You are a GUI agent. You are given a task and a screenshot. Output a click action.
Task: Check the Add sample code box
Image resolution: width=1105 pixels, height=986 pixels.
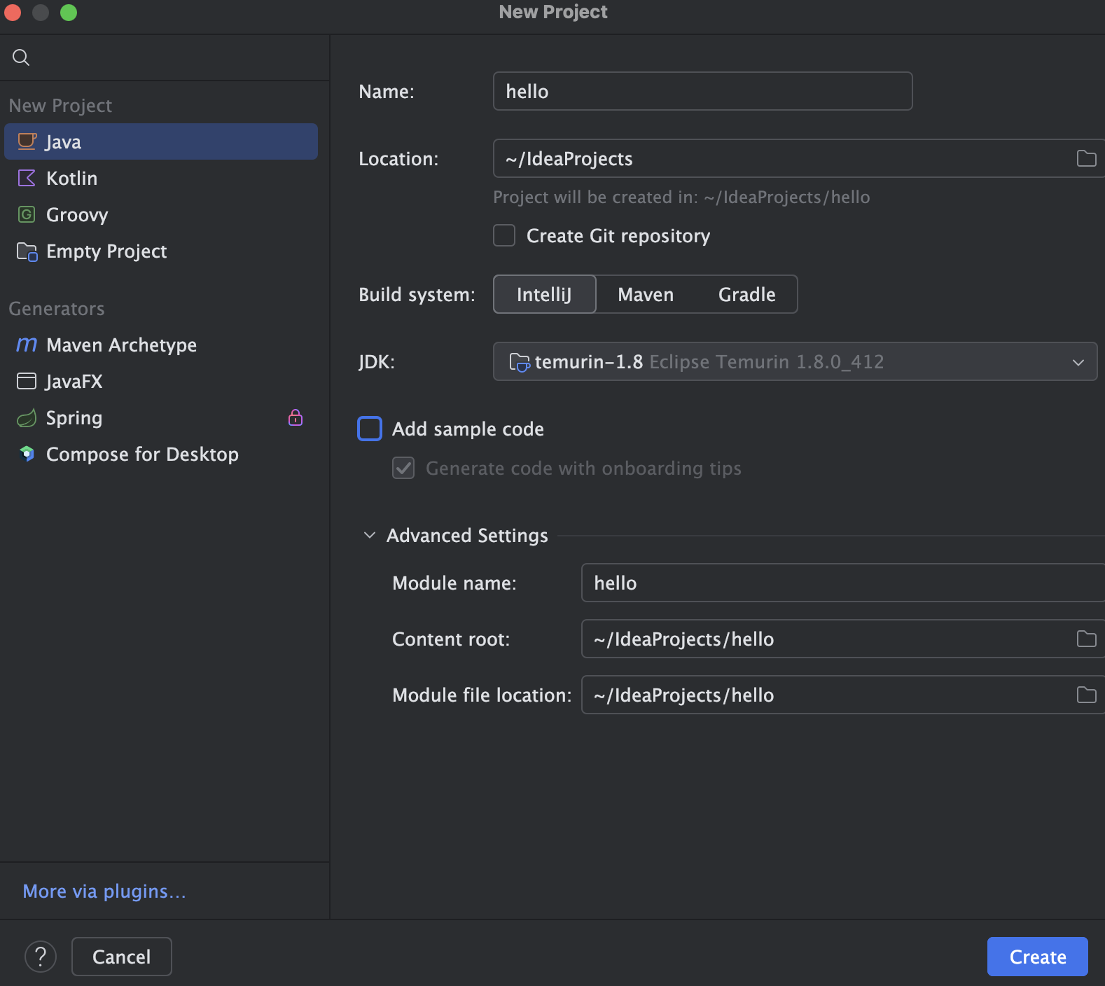(370, 429)
